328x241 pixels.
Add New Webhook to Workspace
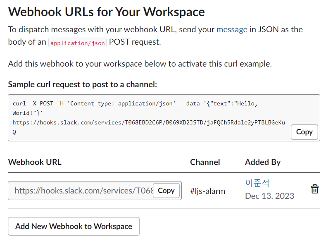(x=74, y=227)
